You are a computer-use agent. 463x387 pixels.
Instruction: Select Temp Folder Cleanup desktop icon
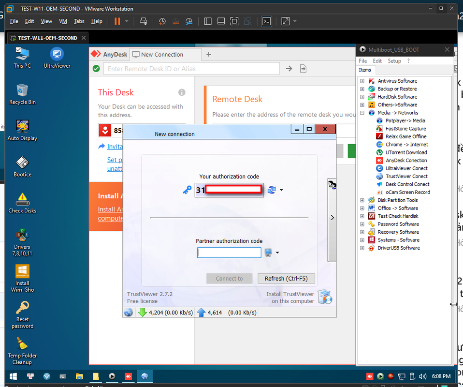[22, 351]
